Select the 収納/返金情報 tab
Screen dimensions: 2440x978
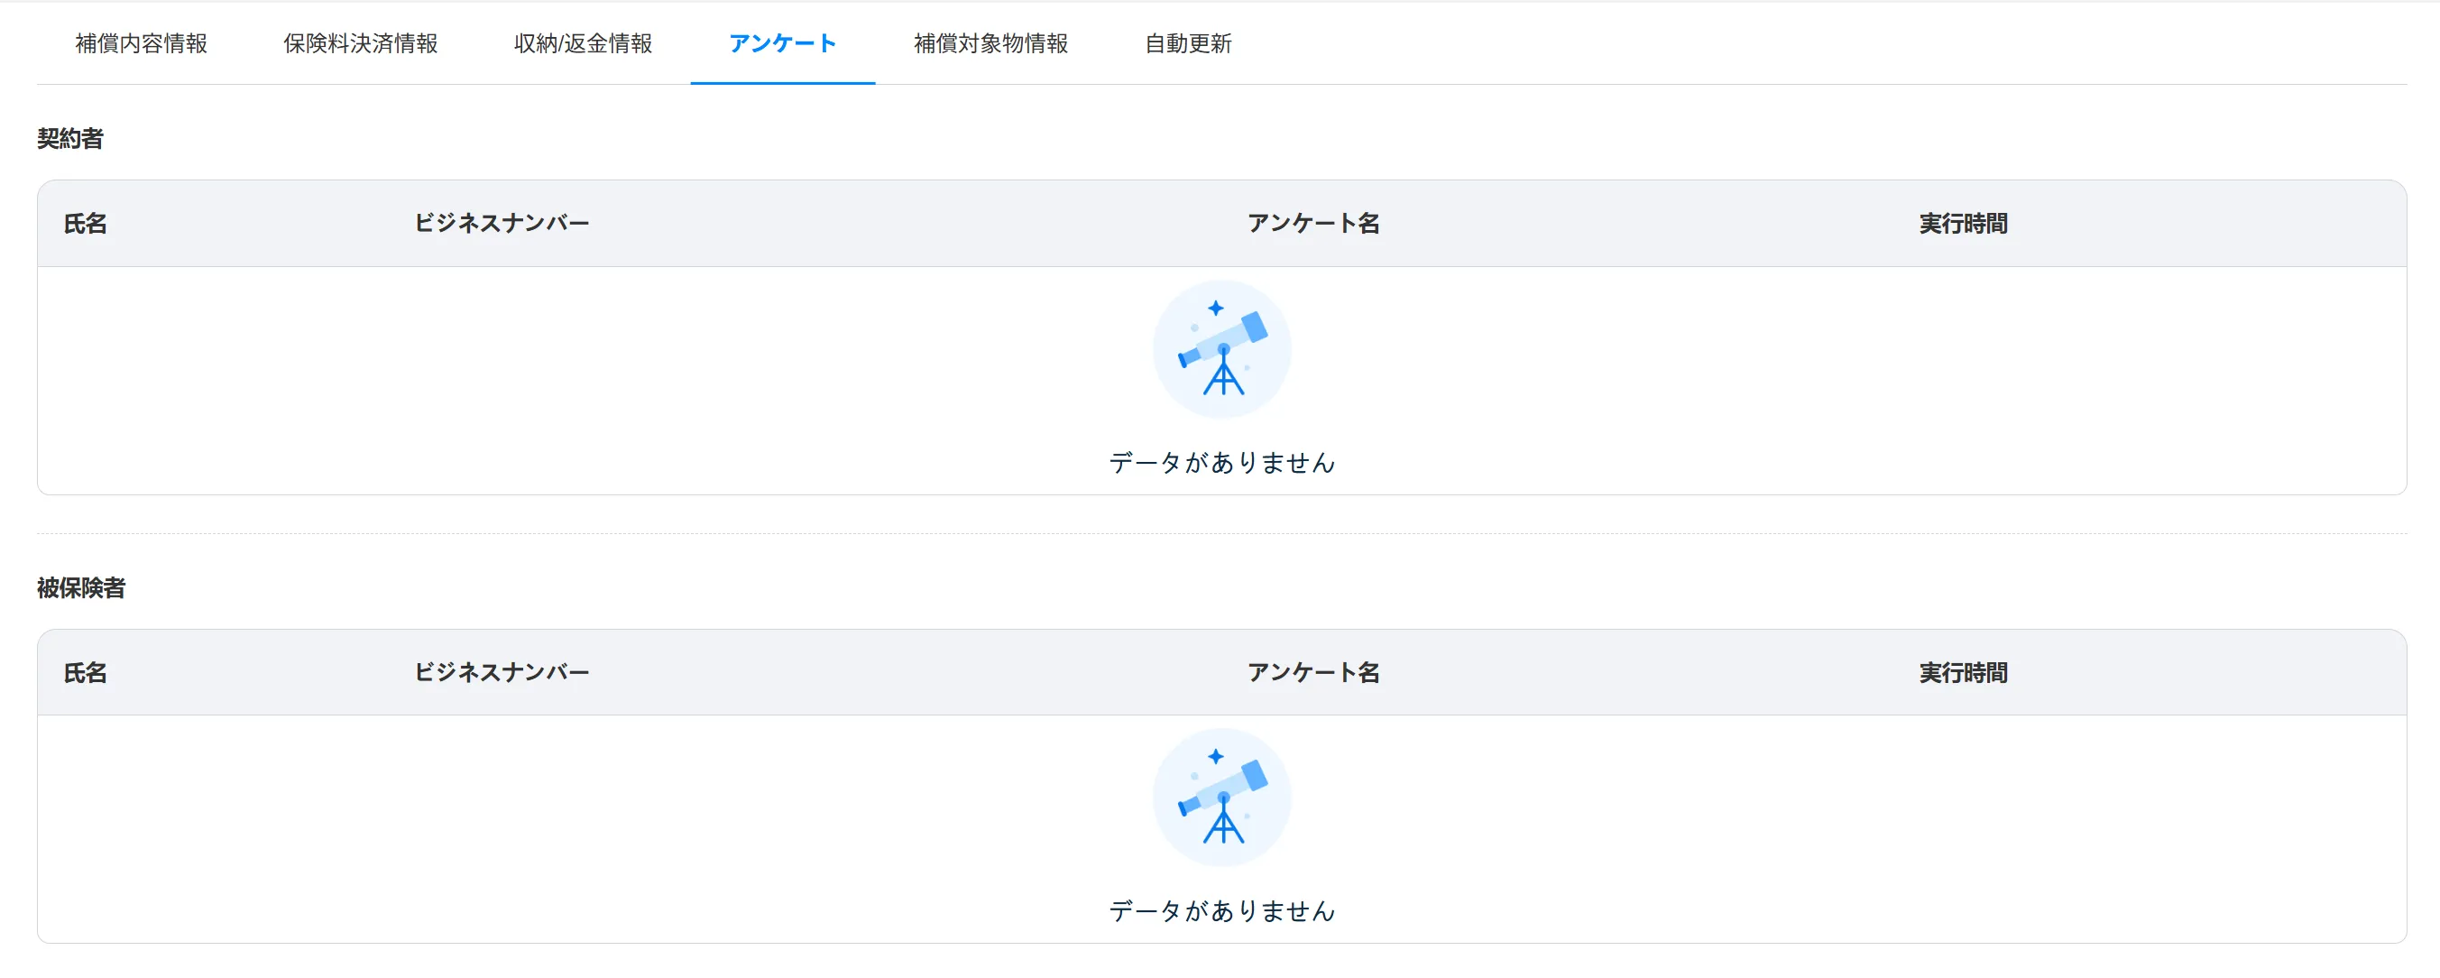[583, 43]
